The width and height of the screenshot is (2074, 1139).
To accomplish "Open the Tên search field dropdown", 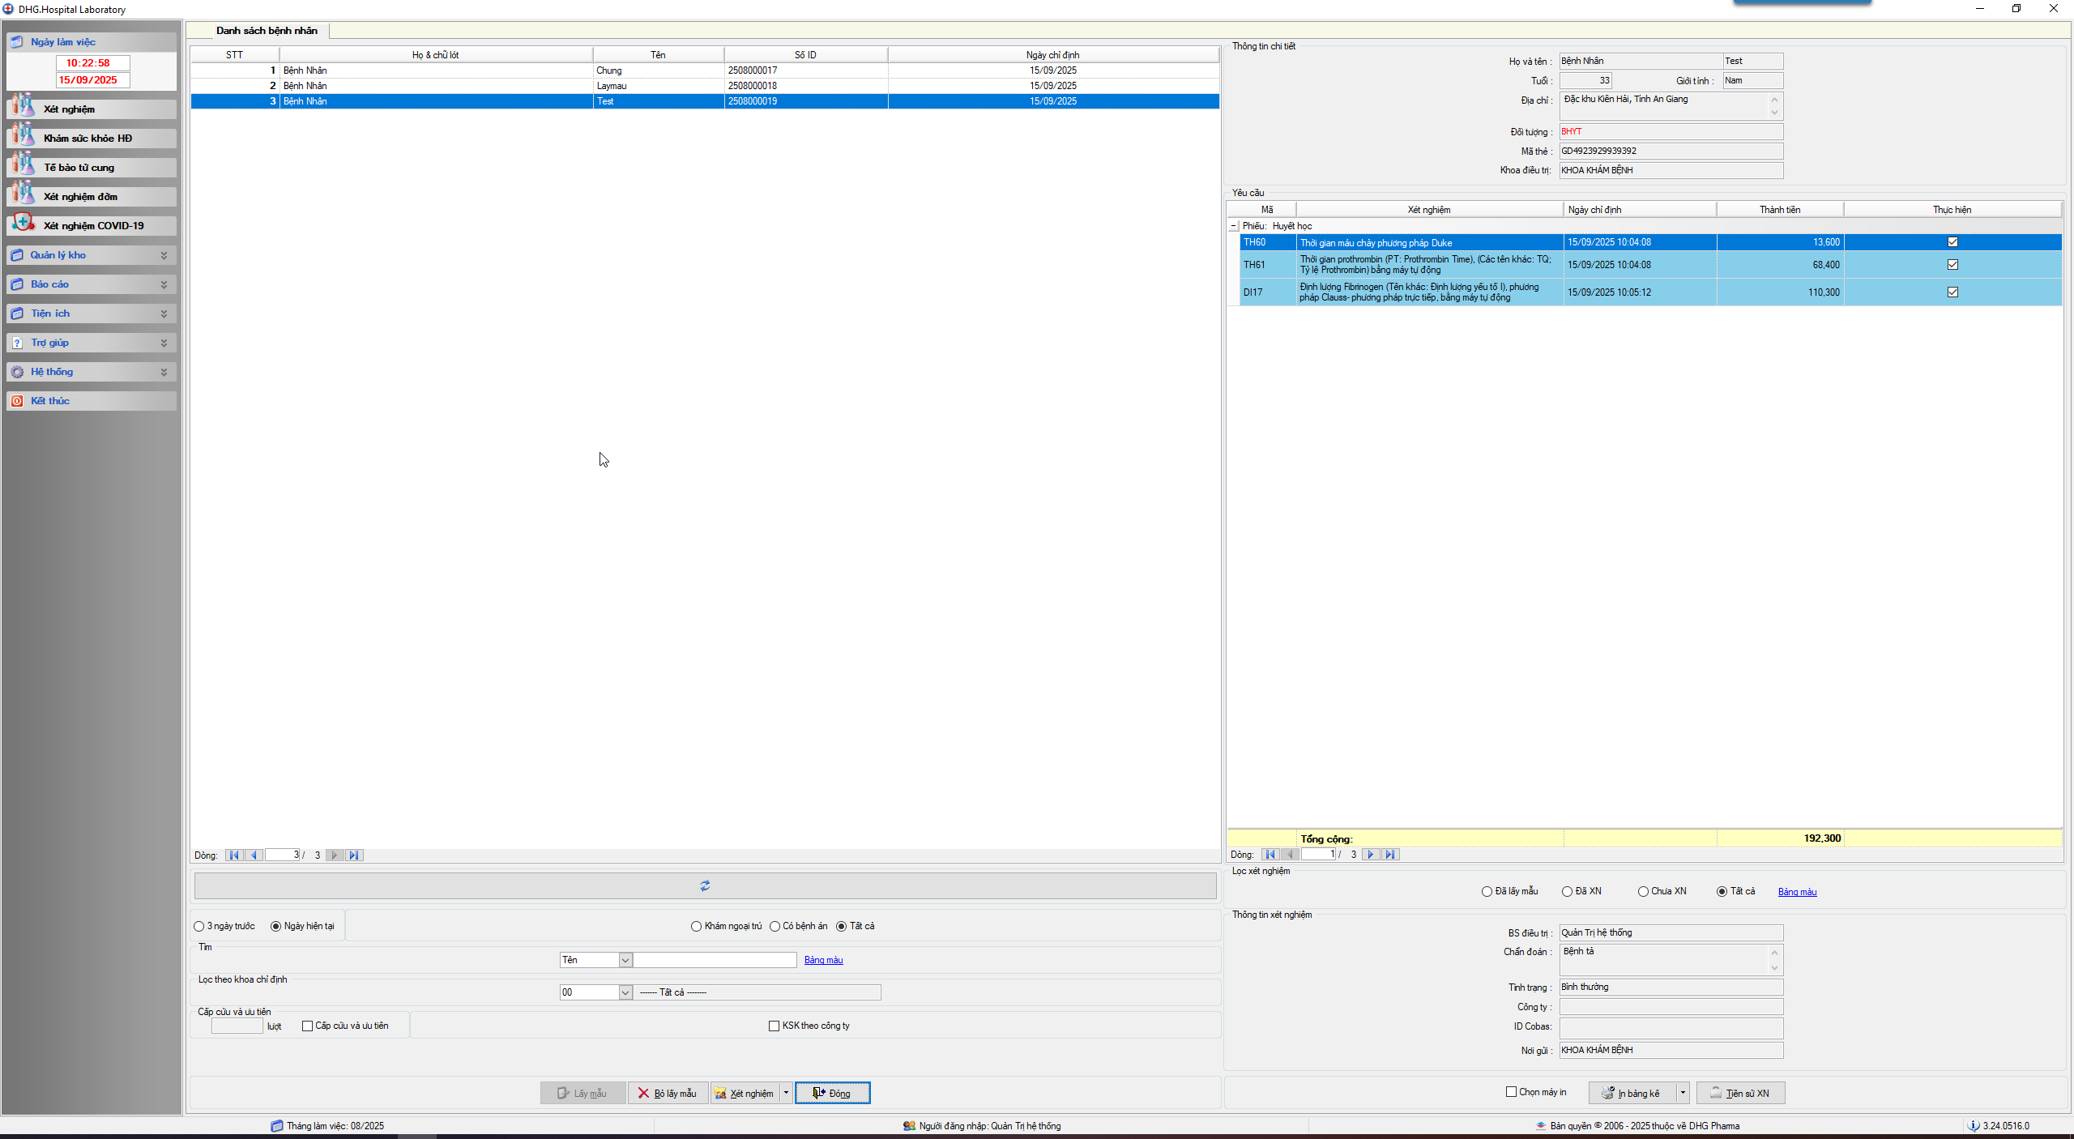I will 625,960.
